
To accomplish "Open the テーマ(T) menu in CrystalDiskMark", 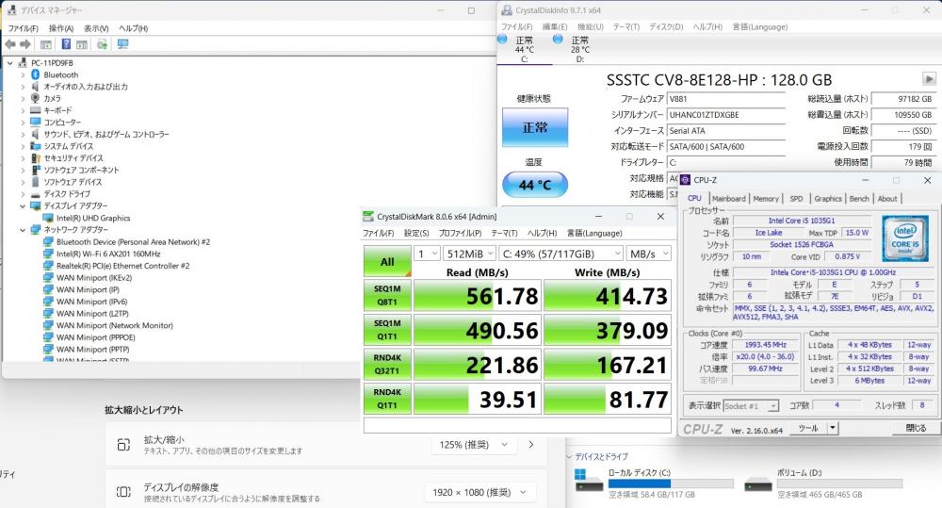I will coord(504,233).
